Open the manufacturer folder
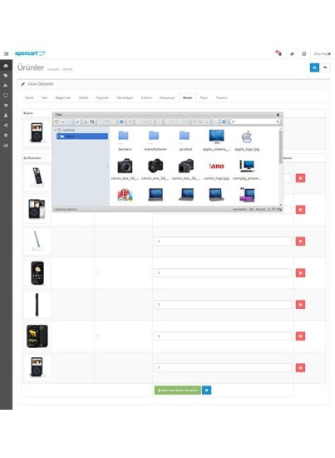 point(155,141)
